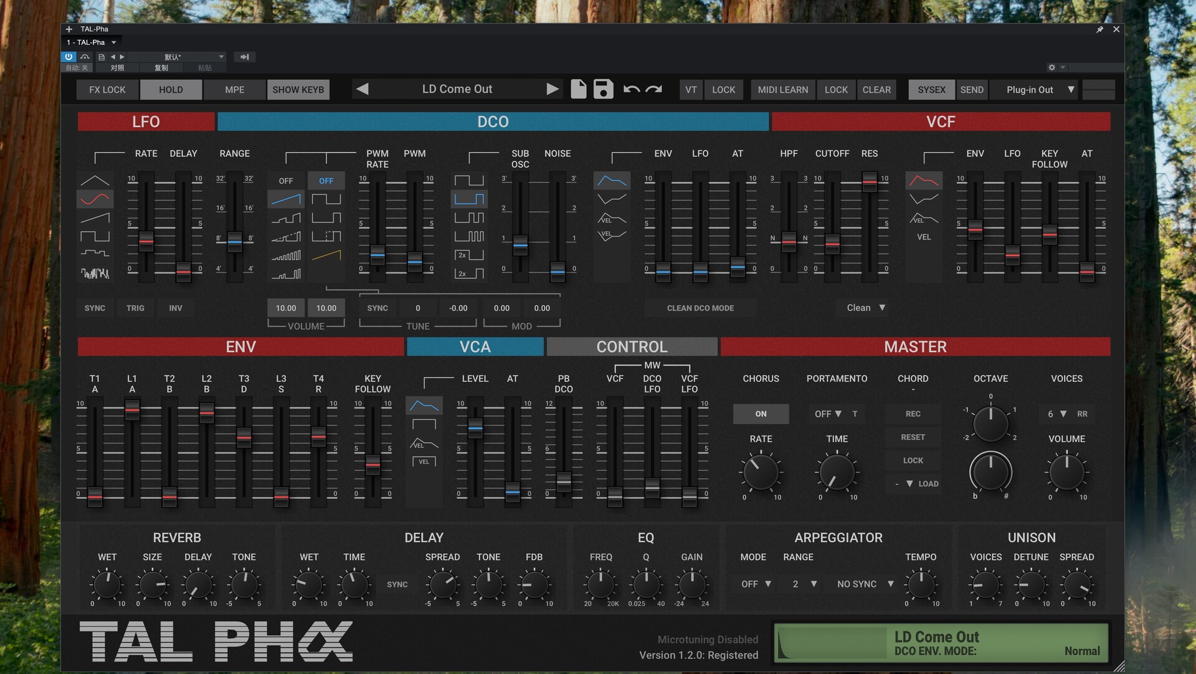Toggle LFO SYNC
The width and height of the screenshot is (1196, 674).
coord(95,308)
